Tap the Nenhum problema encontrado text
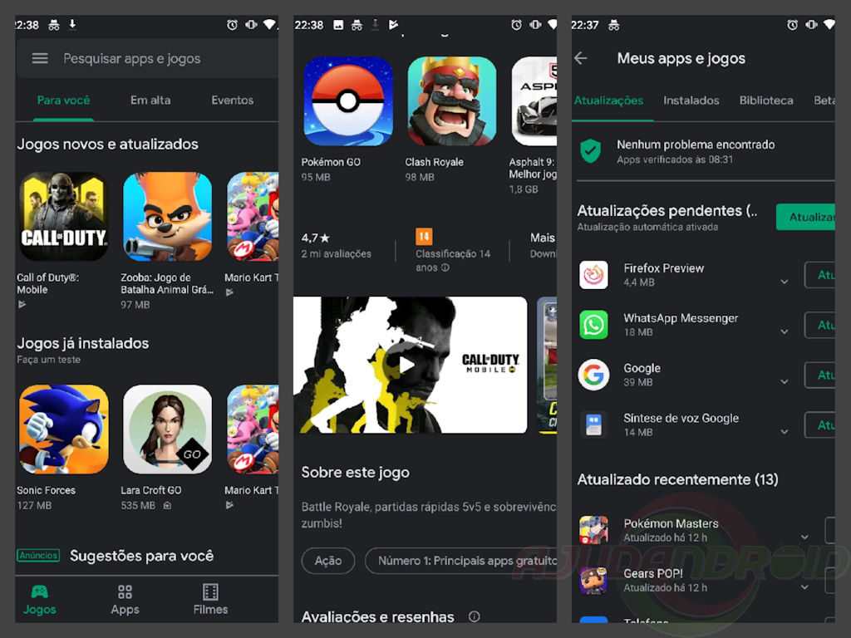This screenshot has width=851, height=638. pyautogui.click(x=696, y=145)
